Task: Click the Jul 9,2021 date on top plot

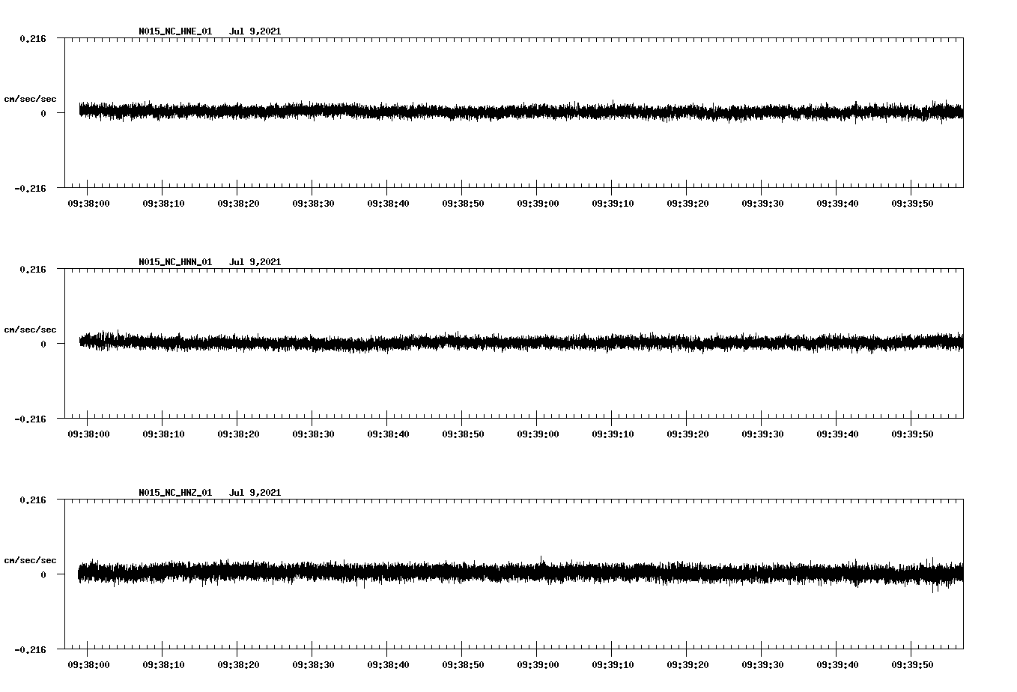Action: (x=256, y=31)
